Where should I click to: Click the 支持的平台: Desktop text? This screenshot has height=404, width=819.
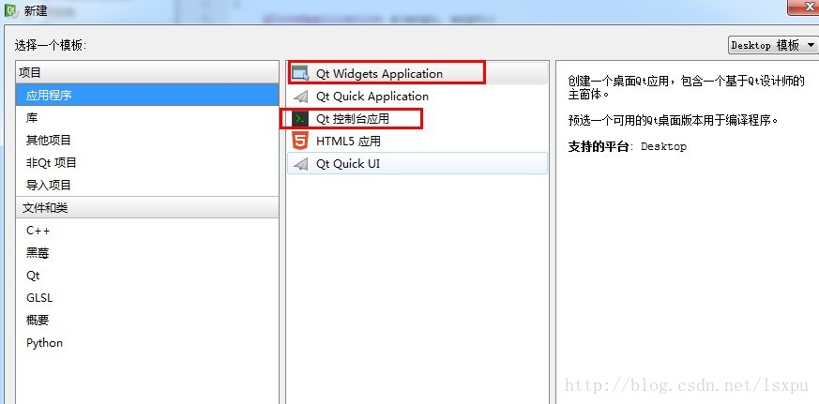(628, 146)
